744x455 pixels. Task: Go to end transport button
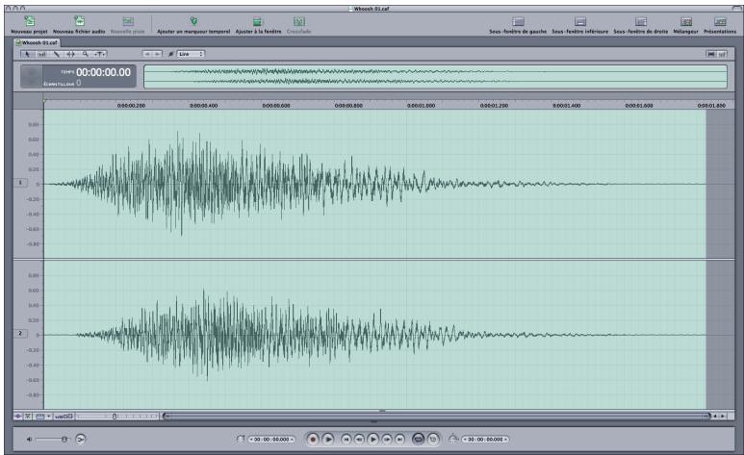[400, 440]
